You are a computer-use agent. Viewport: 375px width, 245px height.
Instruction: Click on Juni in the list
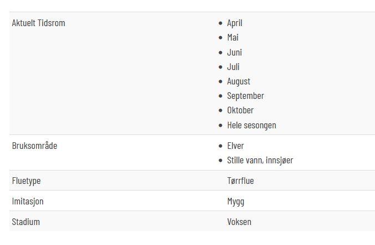coord(234,52)
